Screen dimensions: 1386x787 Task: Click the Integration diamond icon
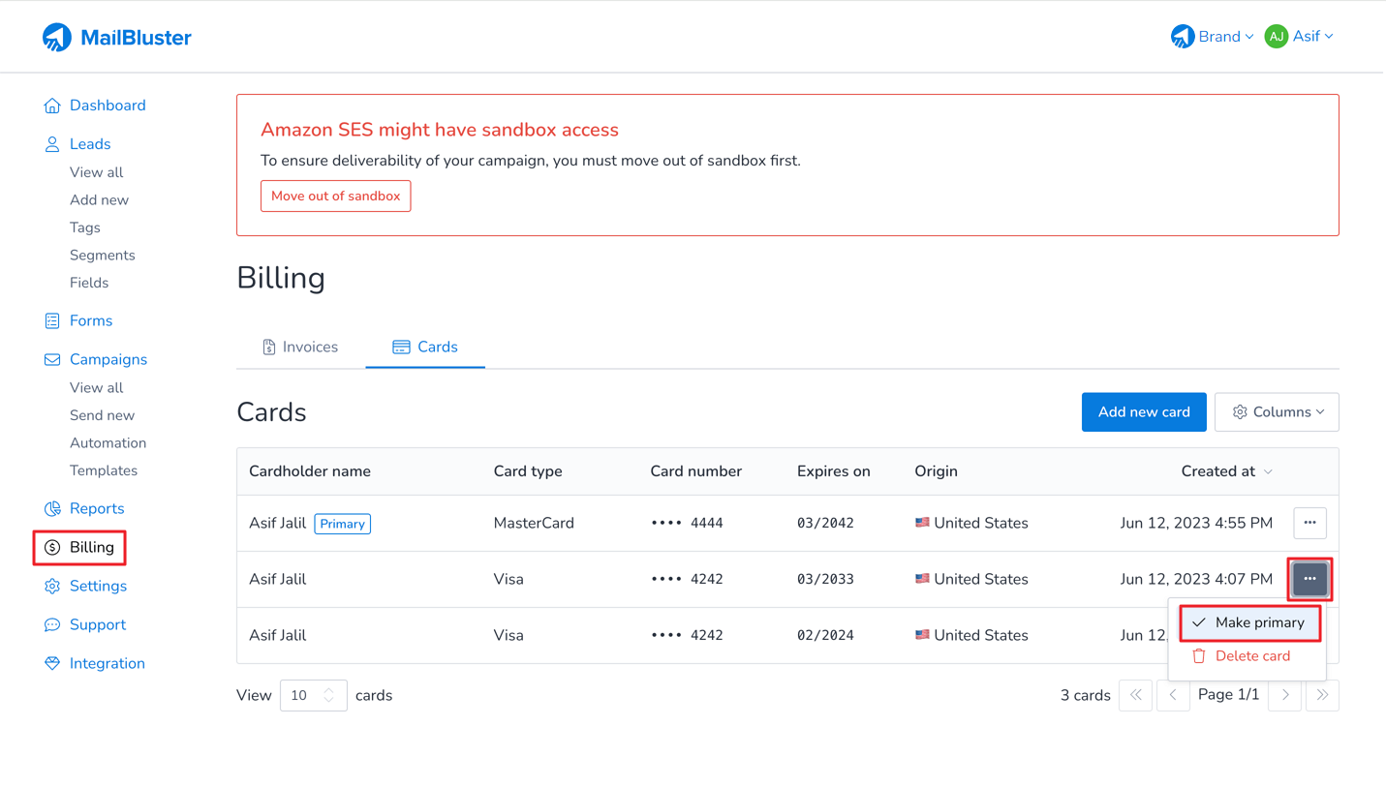click(52, 663)
